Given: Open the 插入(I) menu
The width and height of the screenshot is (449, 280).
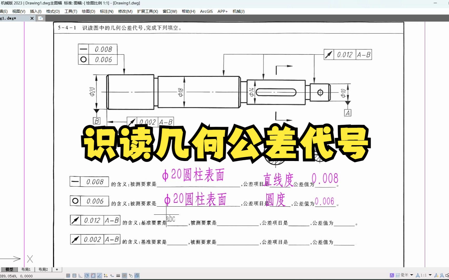Looking at the screenshot, I should pos(36,11).
